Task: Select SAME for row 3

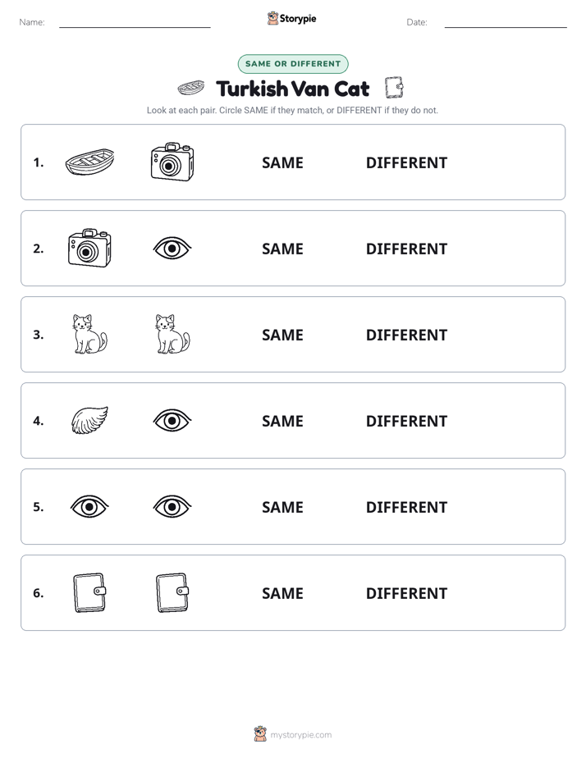Action: [282, 335]
